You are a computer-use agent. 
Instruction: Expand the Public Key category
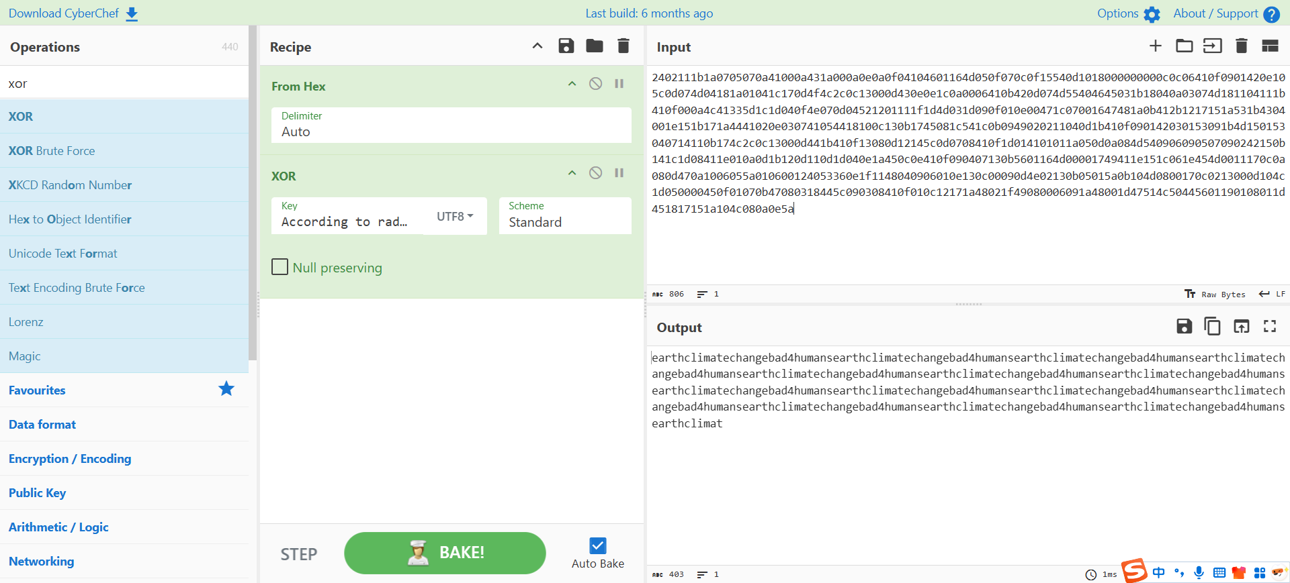(124, 493)
